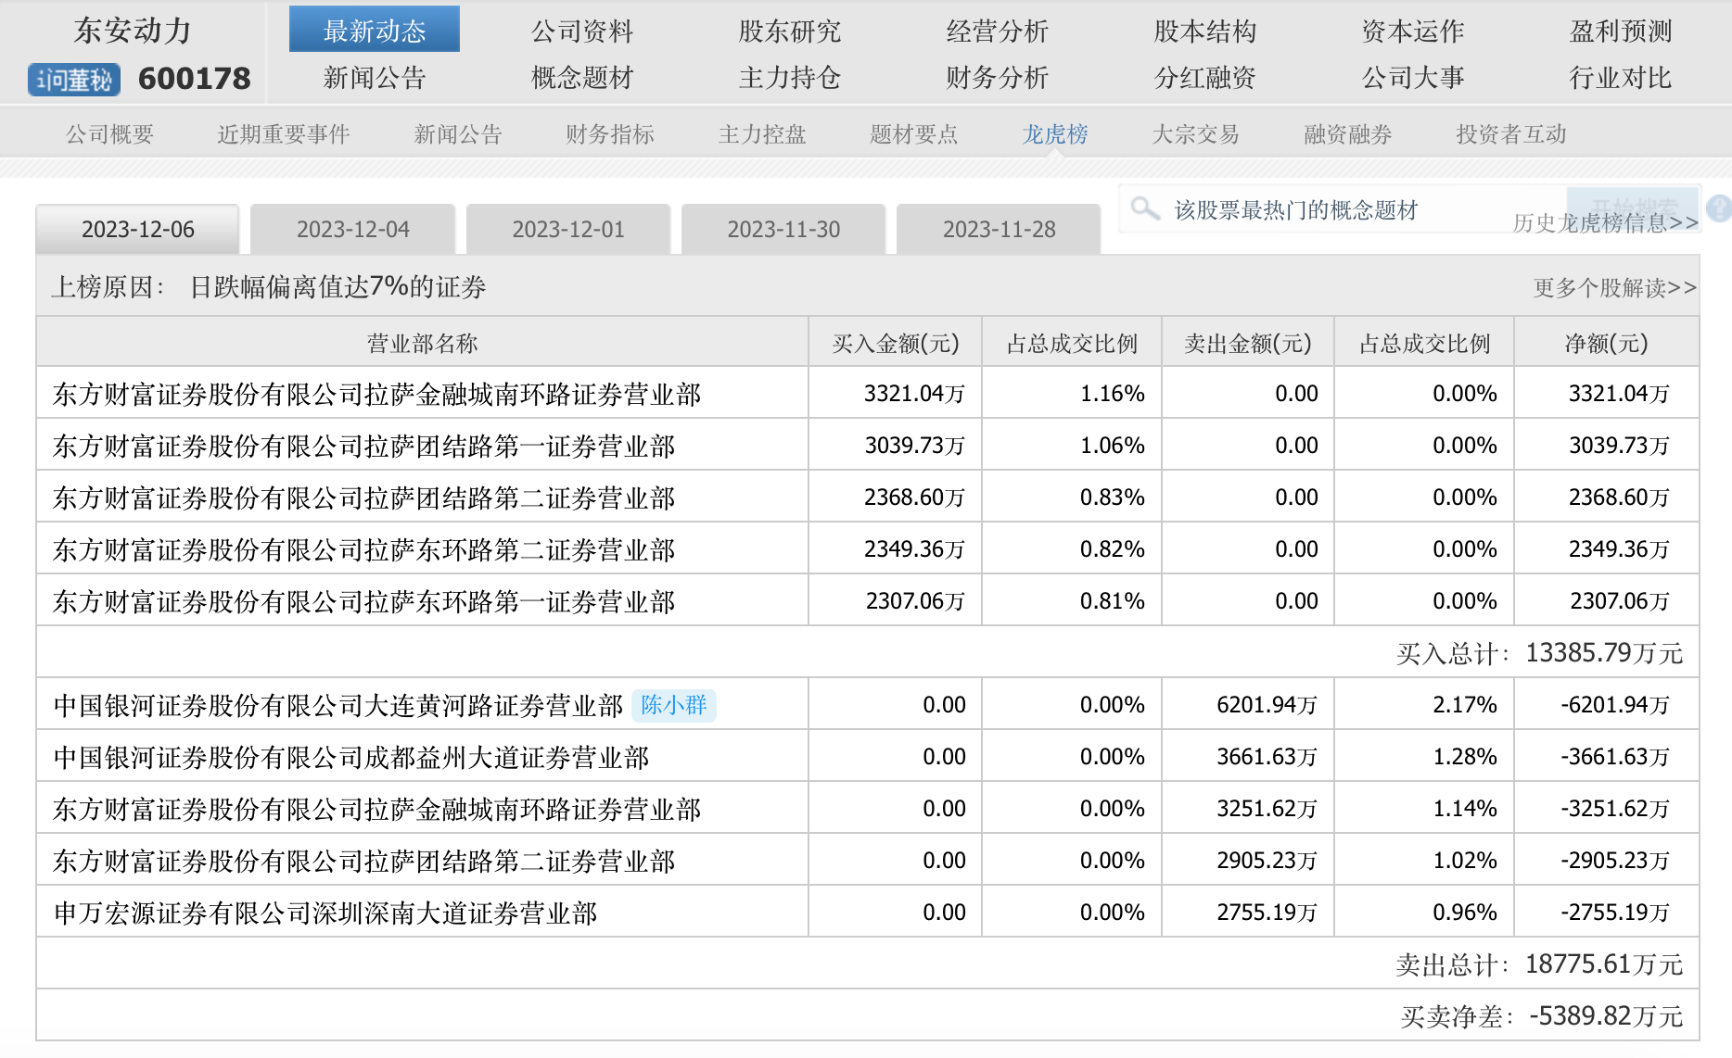Select the 2023-12-04 date tab

click(x=352, y=230)
